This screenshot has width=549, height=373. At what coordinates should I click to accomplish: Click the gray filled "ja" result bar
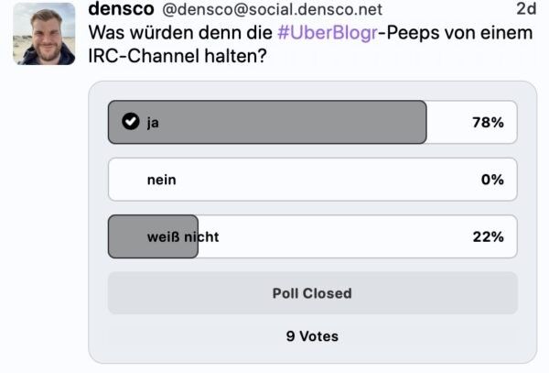pyautogui.click(x=293, y=123)
